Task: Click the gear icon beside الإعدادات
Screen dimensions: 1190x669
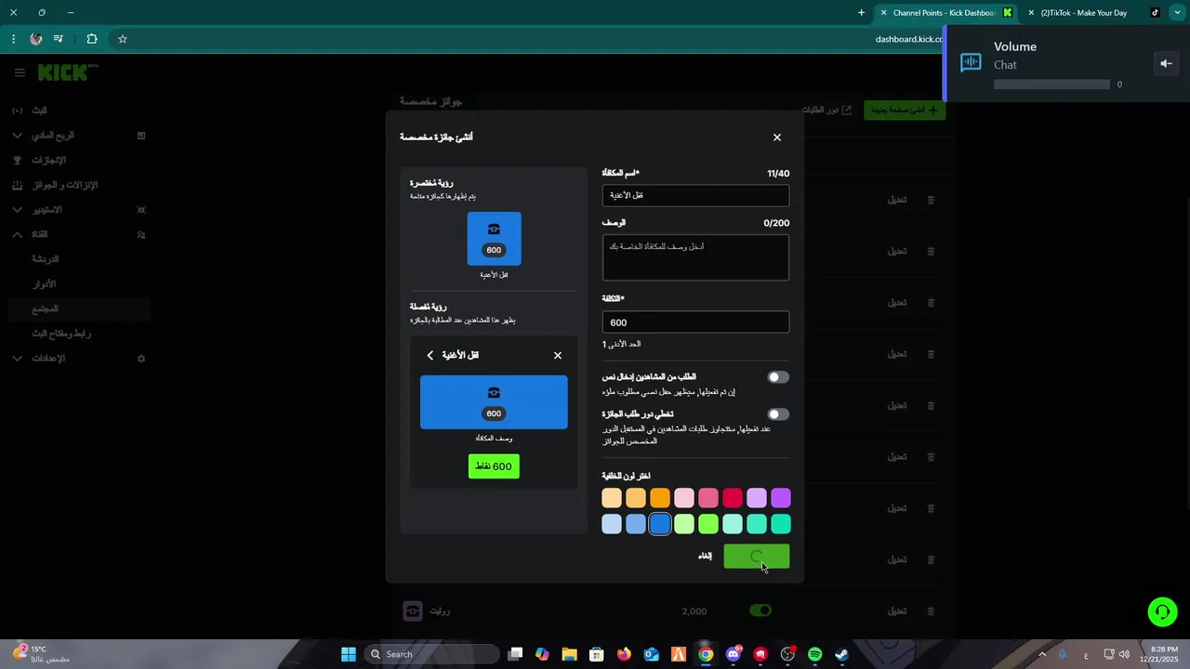Action: coord(141,359)
